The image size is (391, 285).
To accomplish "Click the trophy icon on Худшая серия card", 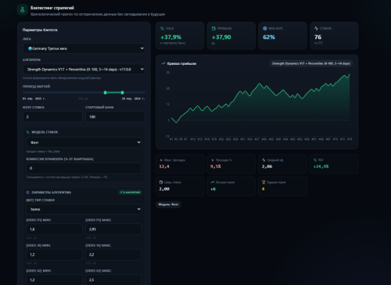I will 264,182.
